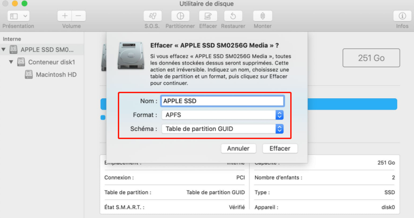The height and width of the screenshot is (218, 414).
Task: Click the 'SSD' type value
Action: coord(389,192)
